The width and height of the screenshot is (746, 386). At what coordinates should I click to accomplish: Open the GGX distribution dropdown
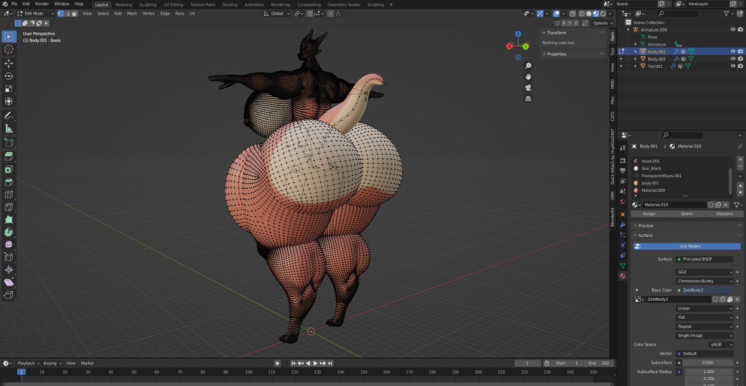[705, 272]
